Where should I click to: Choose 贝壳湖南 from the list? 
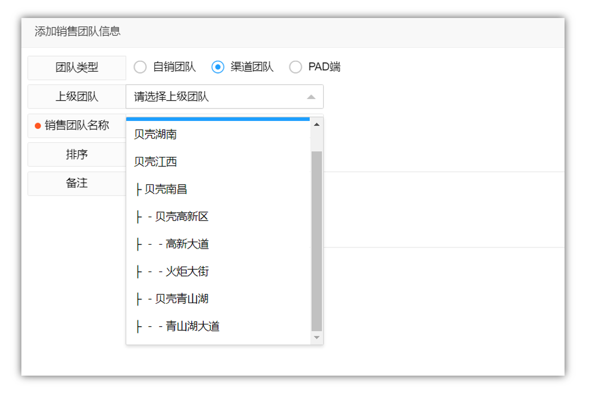coord(218,134)
